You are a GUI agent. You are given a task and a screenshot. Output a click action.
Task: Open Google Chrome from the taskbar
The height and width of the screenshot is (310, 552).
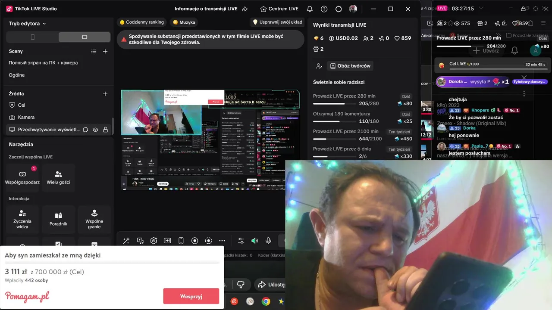point(266,301)
